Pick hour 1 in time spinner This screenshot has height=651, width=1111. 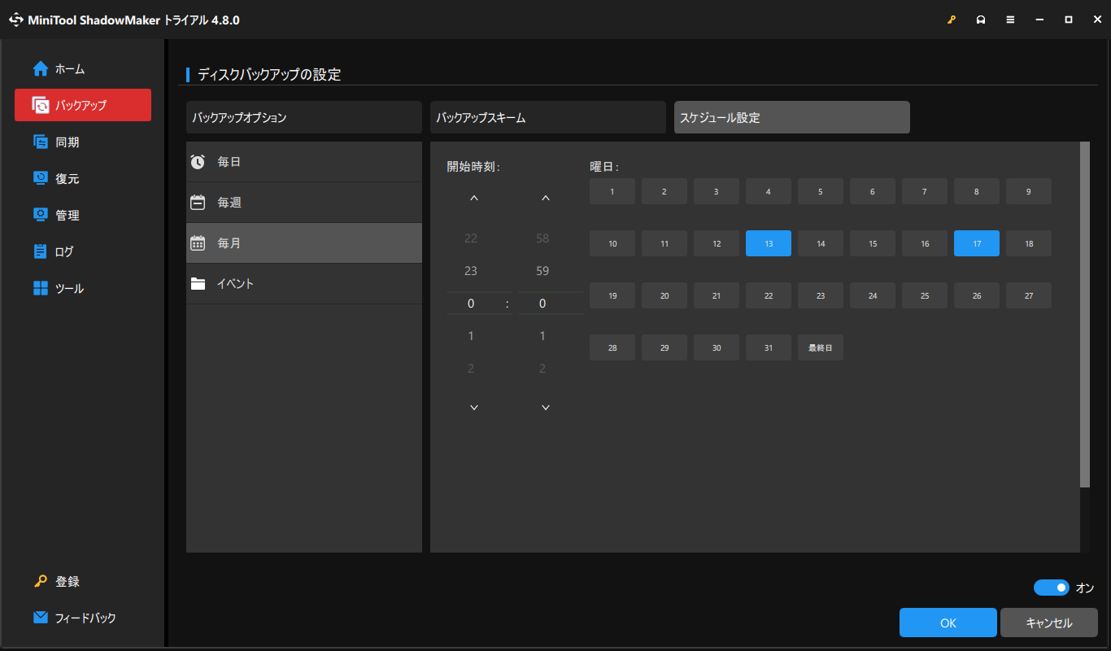(471, 336)
